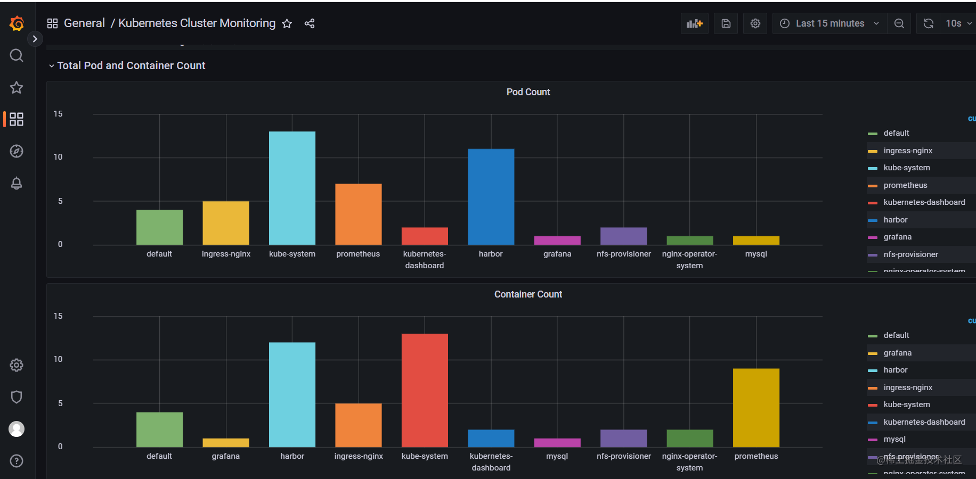Open Dashboards menu in sidebar
Screen dimensions: 976x479
17,119
